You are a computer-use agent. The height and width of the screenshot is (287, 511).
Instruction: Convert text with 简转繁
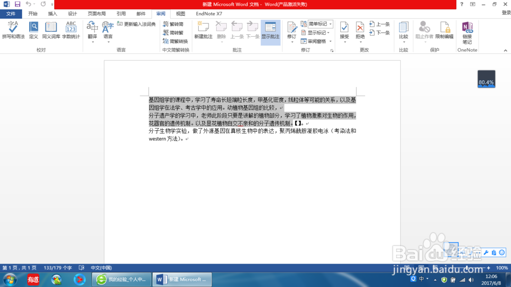[173, 33]
